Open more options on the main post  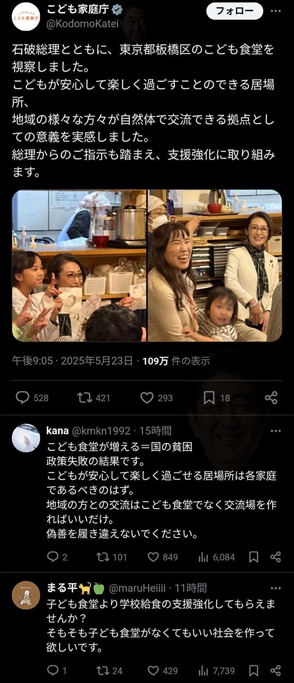coord(276,11)
